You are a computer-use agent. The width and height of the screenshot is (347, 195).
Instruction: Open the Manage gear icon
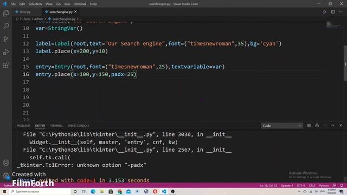tap(6, 175)
